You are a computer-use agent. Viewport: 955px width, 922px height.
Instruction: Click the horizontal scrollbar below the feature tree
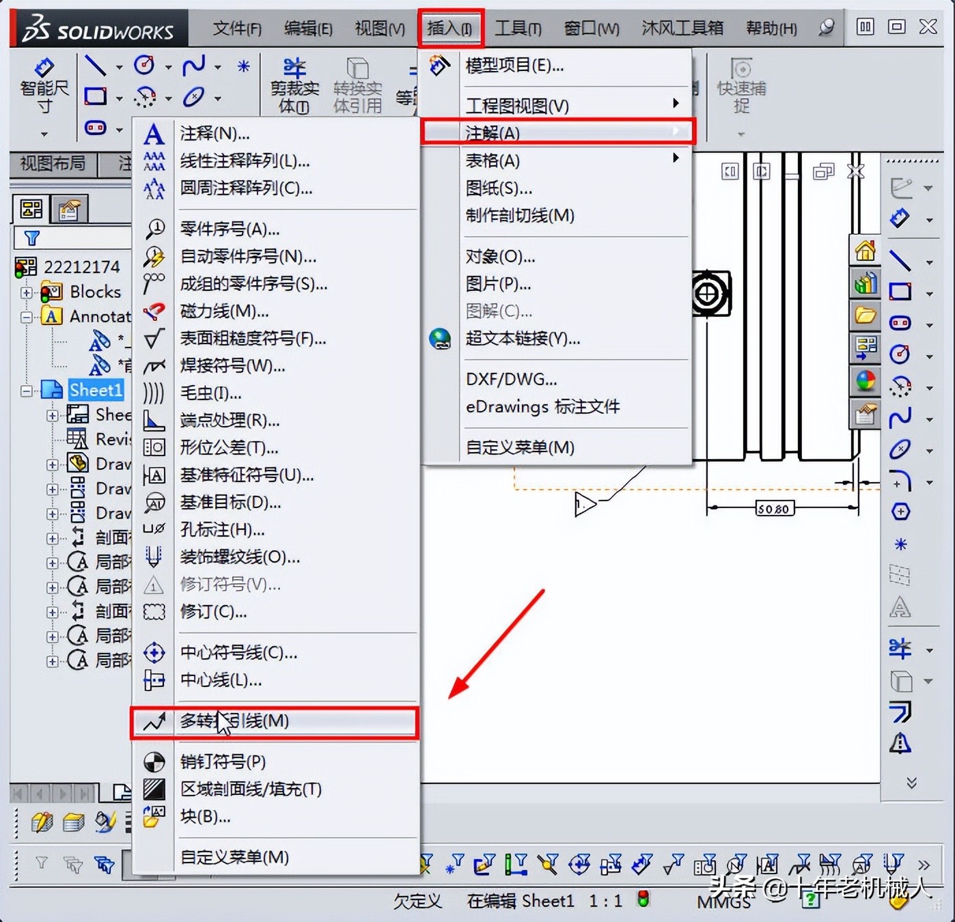tap(55, 794)
